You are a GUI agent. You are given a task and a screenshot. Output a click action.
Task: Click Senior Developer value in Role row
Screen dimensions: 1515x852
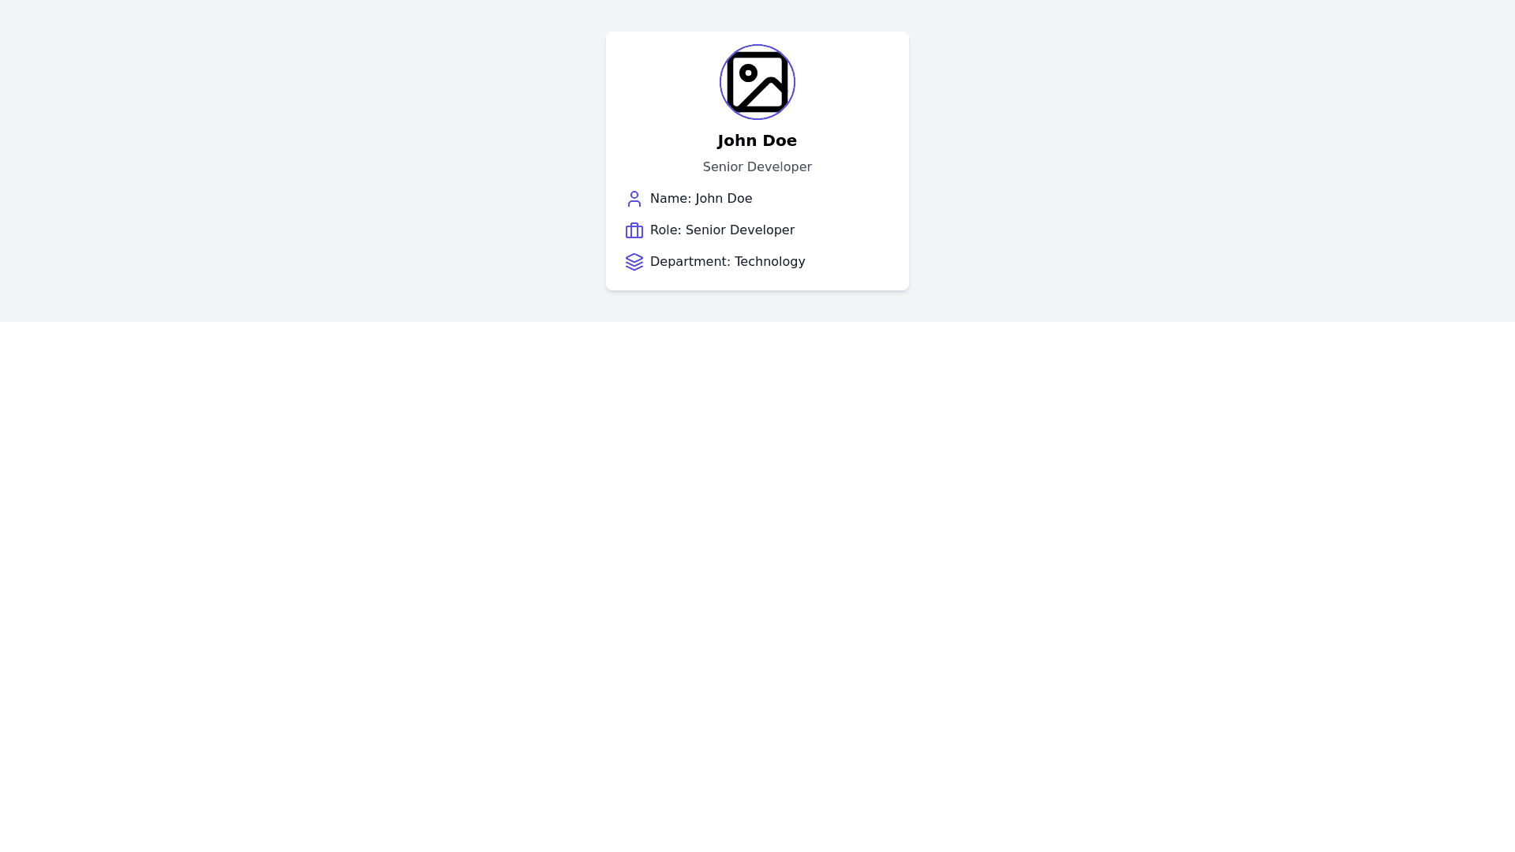(x=740, y=230)
